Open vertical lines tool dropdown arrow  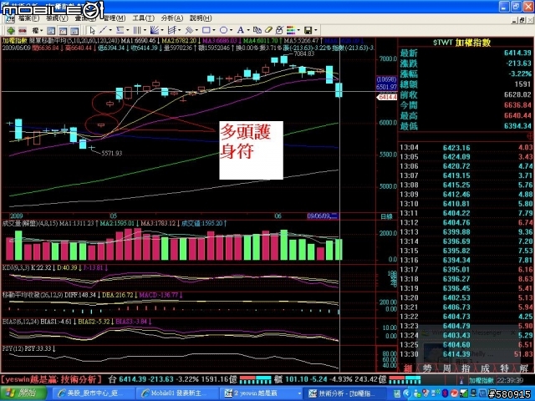[145, 30]
